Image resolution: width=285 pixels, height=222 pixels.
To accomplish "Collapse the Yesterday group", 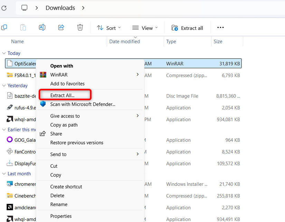I will coord(4,85).
